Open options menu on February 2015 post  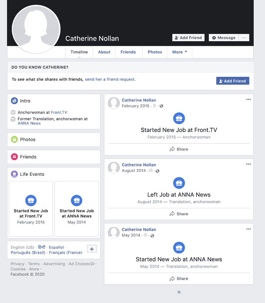tap(249, 99)
